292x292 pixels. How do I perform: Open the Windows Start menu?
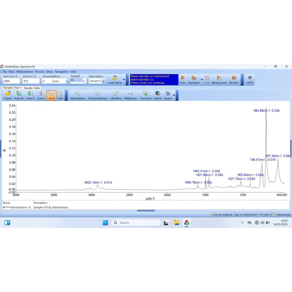click(105, 223)
